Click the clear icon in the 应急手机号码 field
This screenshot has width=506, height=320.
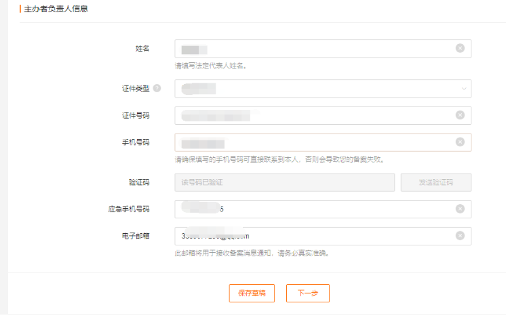click(460, 209)
